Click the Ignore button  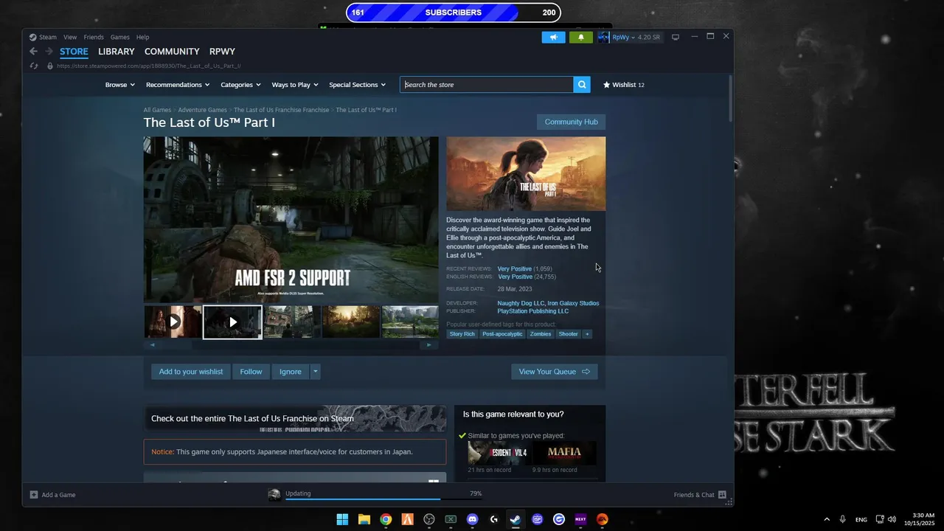tap(291, 372)
